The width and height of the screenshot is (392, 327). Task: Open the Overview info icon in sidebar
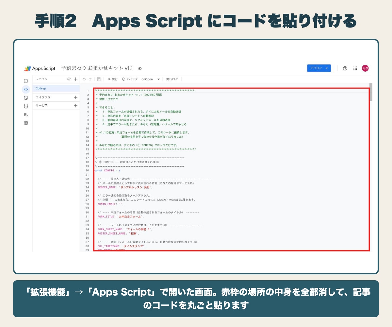pyautogui.click(x=26, y=81)
